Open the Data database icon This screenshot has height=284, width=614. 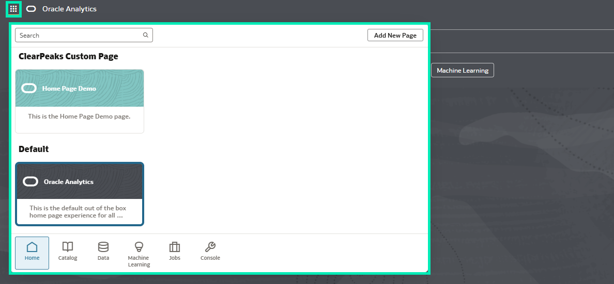click(x=103, y=247)
